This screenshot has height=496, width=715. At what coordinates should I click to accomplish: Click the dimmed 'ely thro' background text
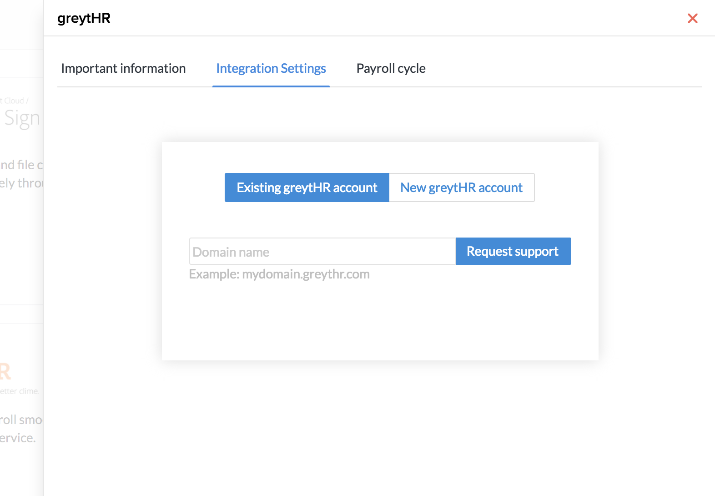click(21, 183)
